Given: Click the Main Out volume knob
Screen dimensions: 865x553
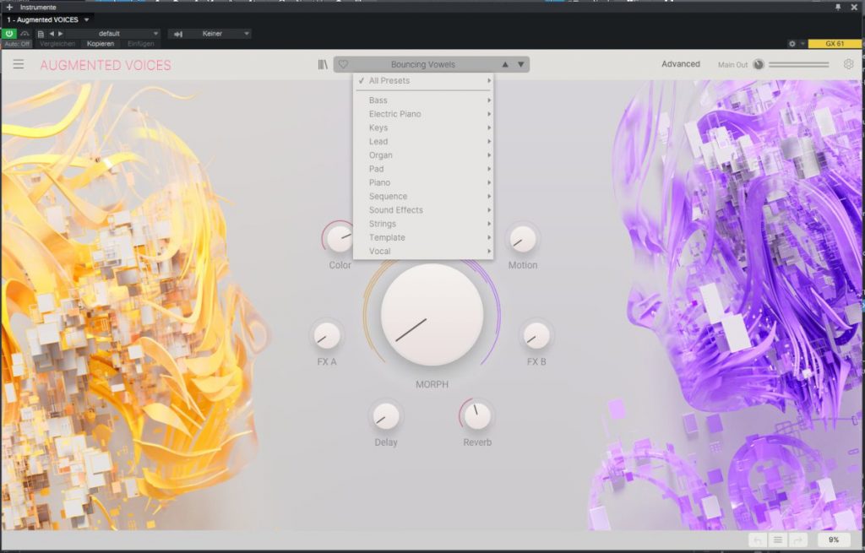Looking at the screenshot, I should pyautogui.click(x=759, y=64).
